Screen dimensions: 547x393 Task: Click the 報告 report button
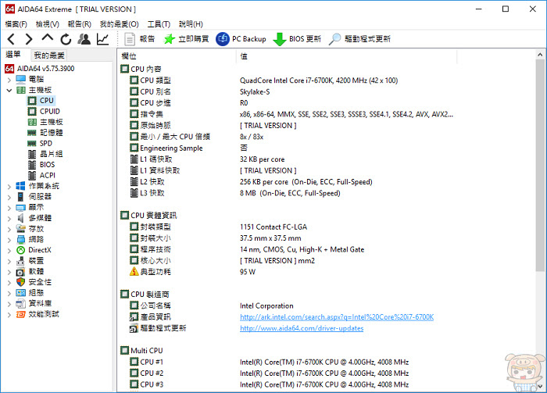pyautogui.click(x=139, y=39)
